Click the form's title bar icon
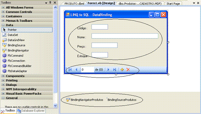201x114 pixels. [x=68, y=15]
